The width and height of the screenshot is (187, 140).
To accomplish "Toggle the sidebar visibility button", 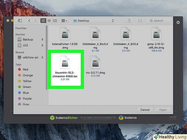I will (20, 21).
